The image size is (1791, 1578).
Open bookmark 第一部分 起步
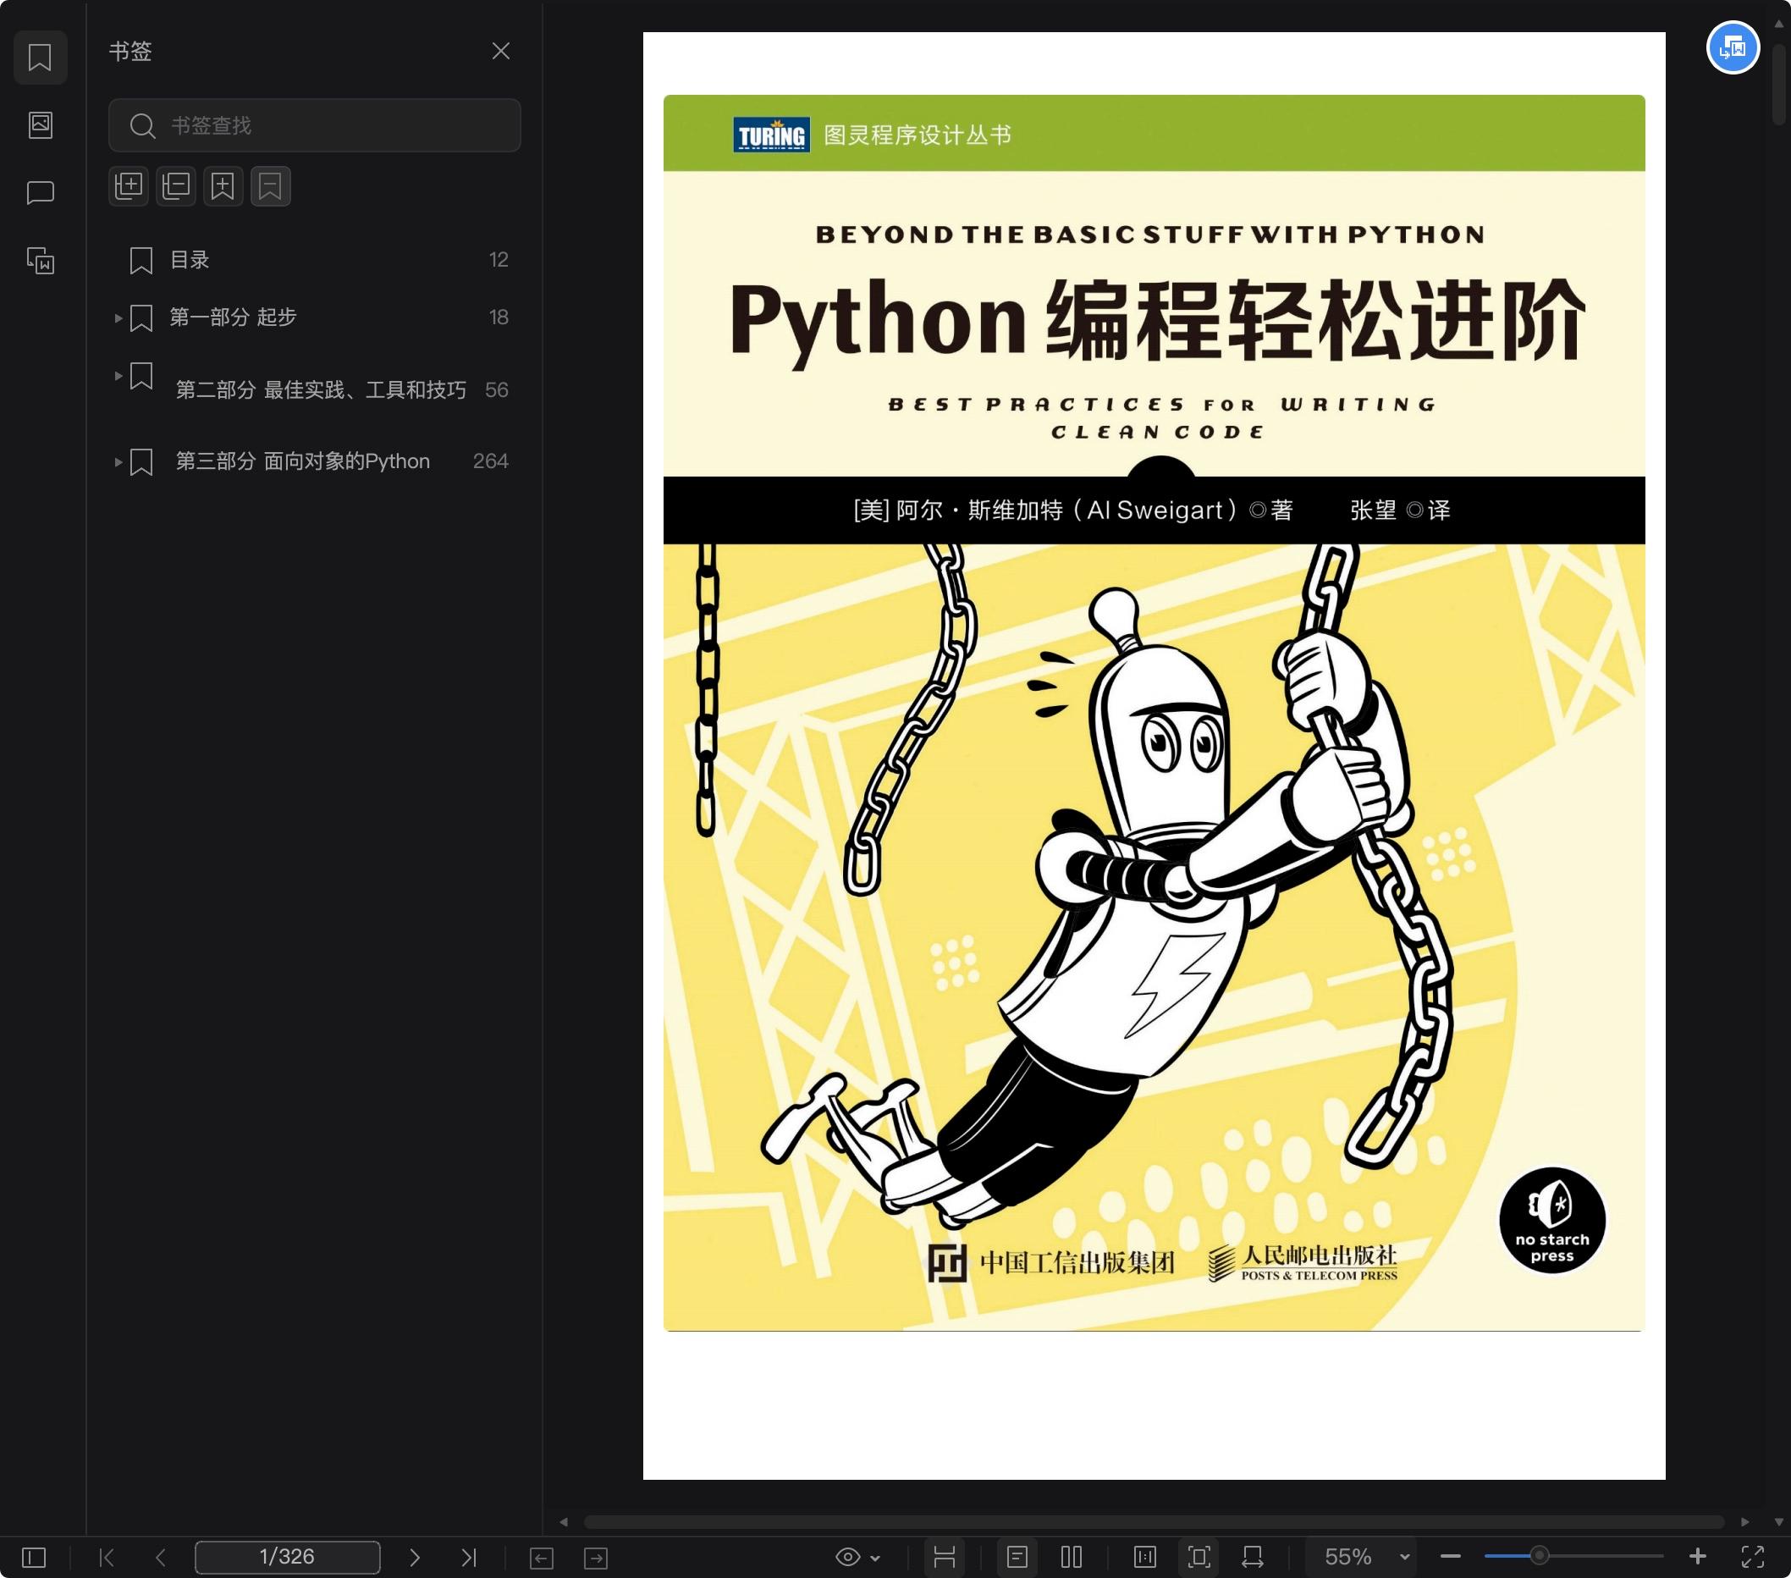pyautogui.click(x=233, y=317)
